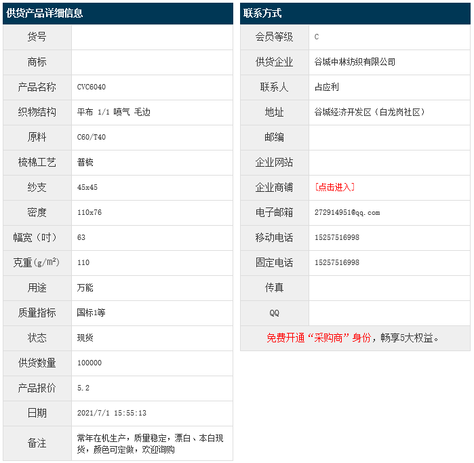Select the phone number in 移动电话 row
This screenshot has width=474, height=463.
tap(337, 238)
